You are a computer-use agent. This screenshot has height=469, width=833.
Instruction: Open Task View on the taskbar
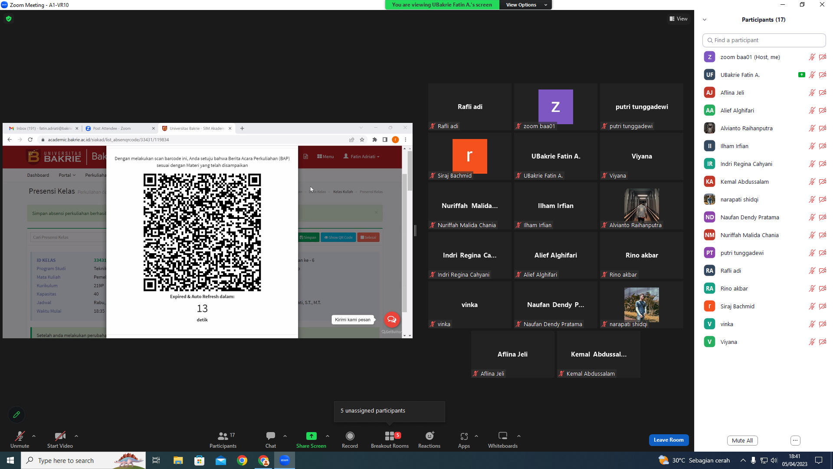pyautogui.click(x=156, y=460)
